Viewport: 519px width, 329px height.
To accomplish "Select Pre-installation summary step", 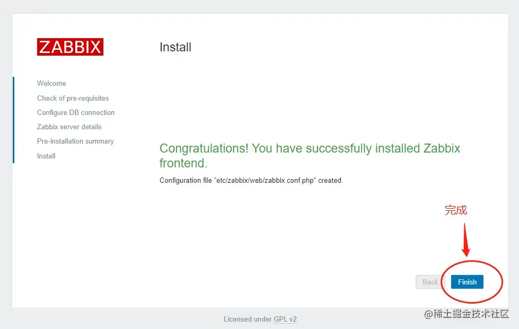I will 75,141.
